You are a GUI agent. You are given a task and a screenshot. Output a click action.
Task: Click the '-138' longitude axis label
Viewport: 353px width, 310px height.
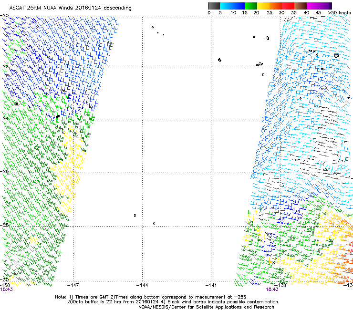point(280,285)
